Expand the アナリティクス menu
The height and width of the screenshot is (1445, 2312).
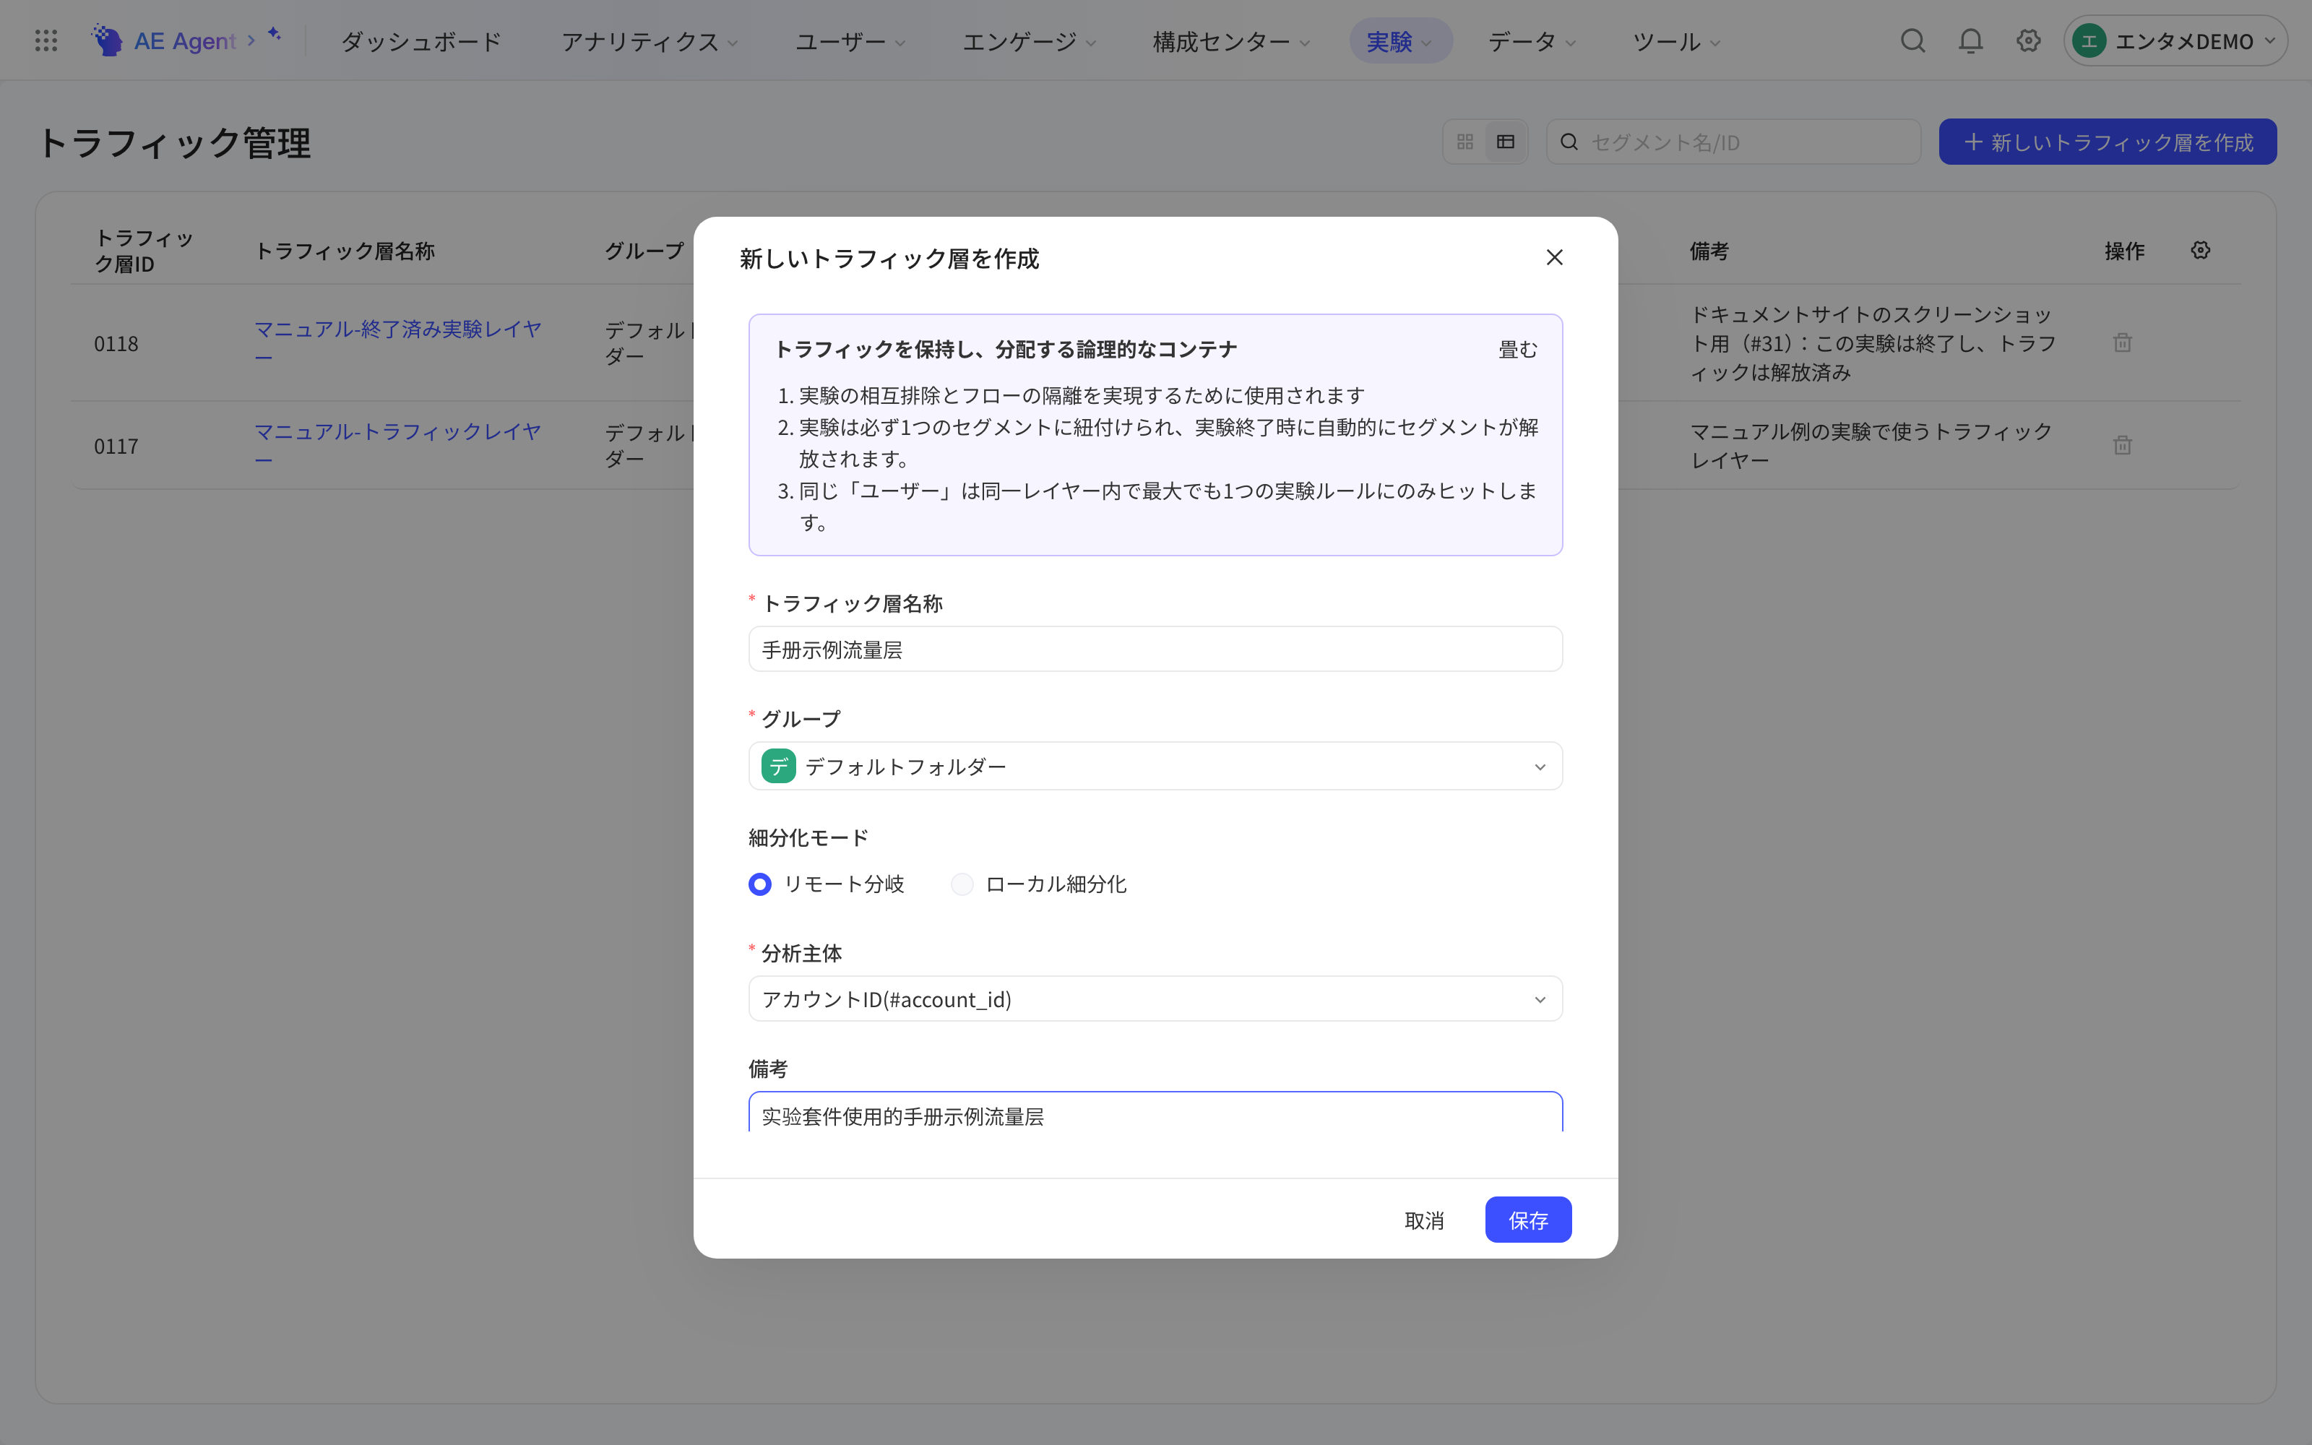pos(650,41)
